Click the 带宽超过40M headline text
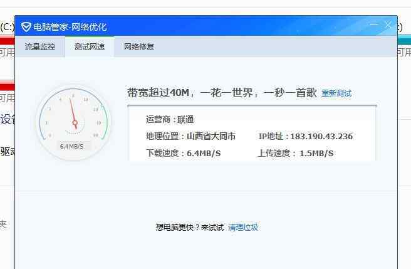Image resolution: width=411 pixels, height=269 pixels. 222,93
